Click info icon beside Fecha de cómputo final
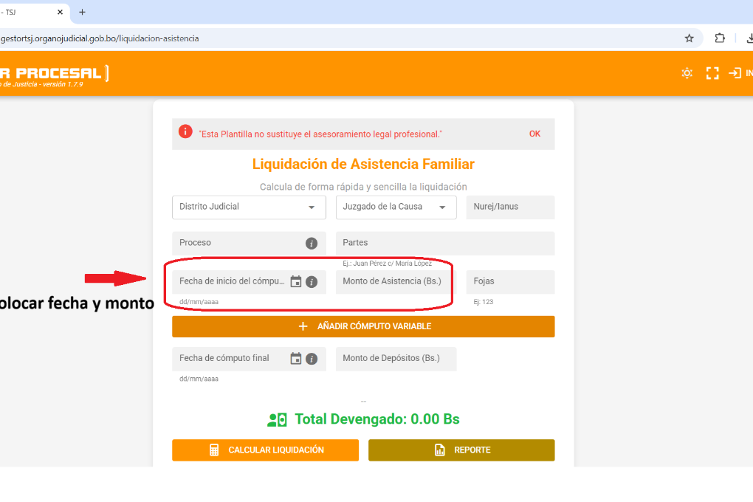 pos(312,359)
